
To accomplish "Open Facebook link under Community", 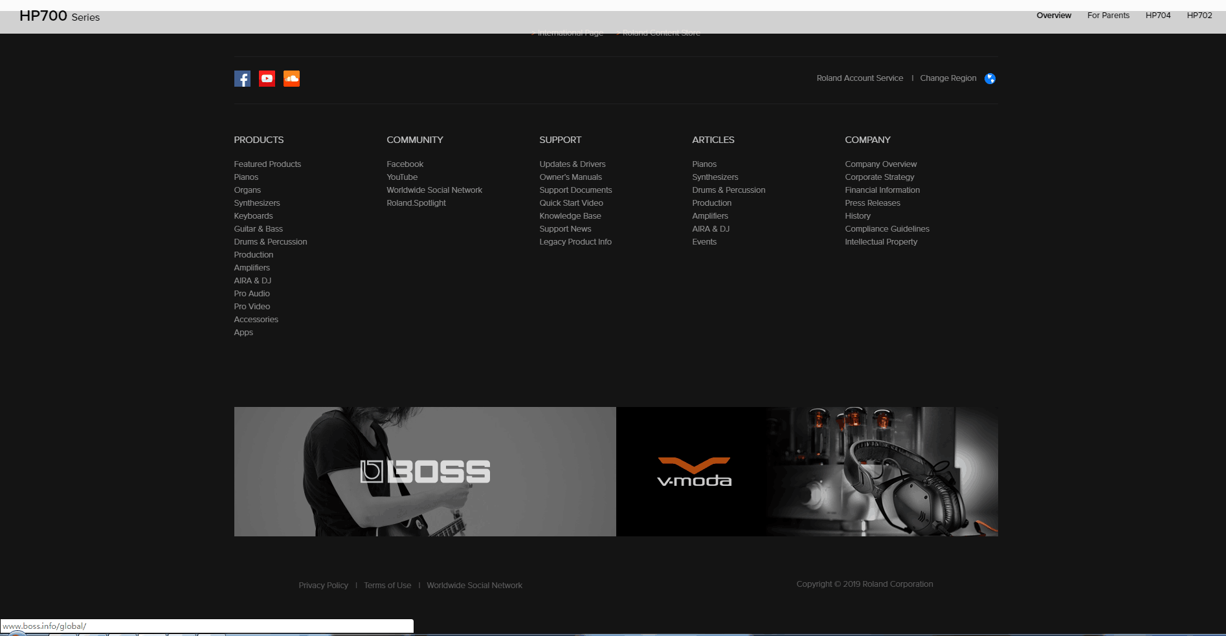I will point(405,164).
